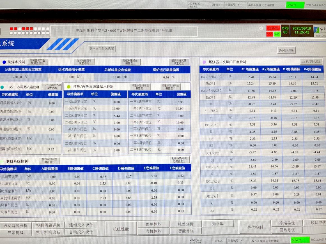Click the red SOE alarm indicator
This screenshot has height=244, width=326.
click(x=270, y=34)
